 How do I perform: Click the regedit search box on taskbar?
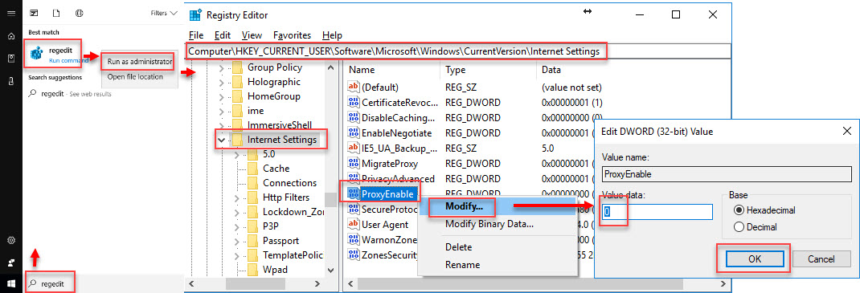click(x=104, y=283)
